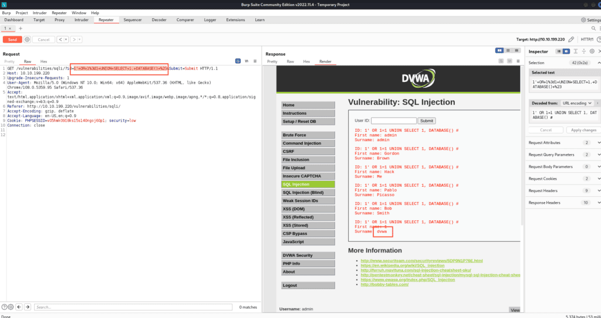This screenshot has width=601, height=318.
Task: Open the Send options gear next to Send
Action: point(27,39)
